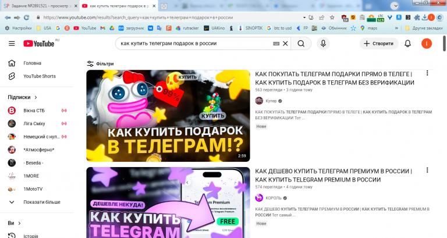Open the notifications bell

pyautogui.click(x=407, y=44)
